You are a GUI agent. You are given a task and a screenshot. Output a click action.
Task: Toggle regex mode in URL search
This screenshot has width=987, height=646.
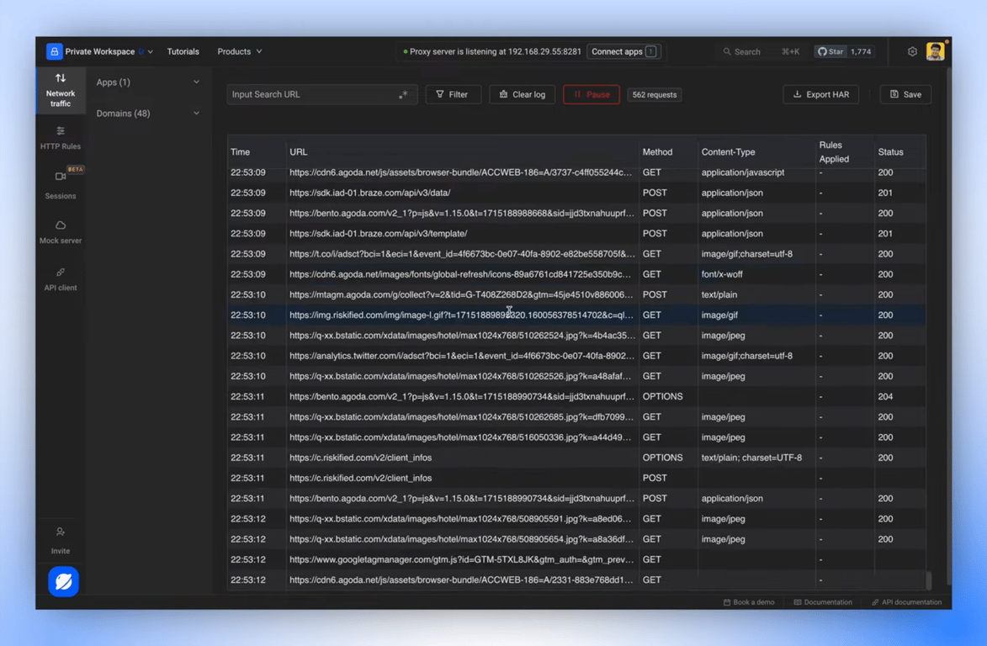click(403, 94)
